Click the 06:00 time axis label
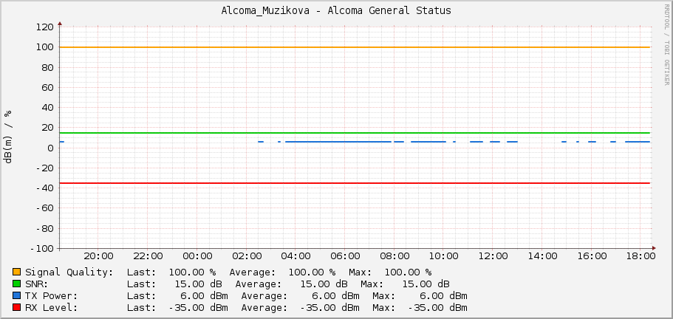The image size is (673, 319). pyautogui.click(x=346, y=256)
